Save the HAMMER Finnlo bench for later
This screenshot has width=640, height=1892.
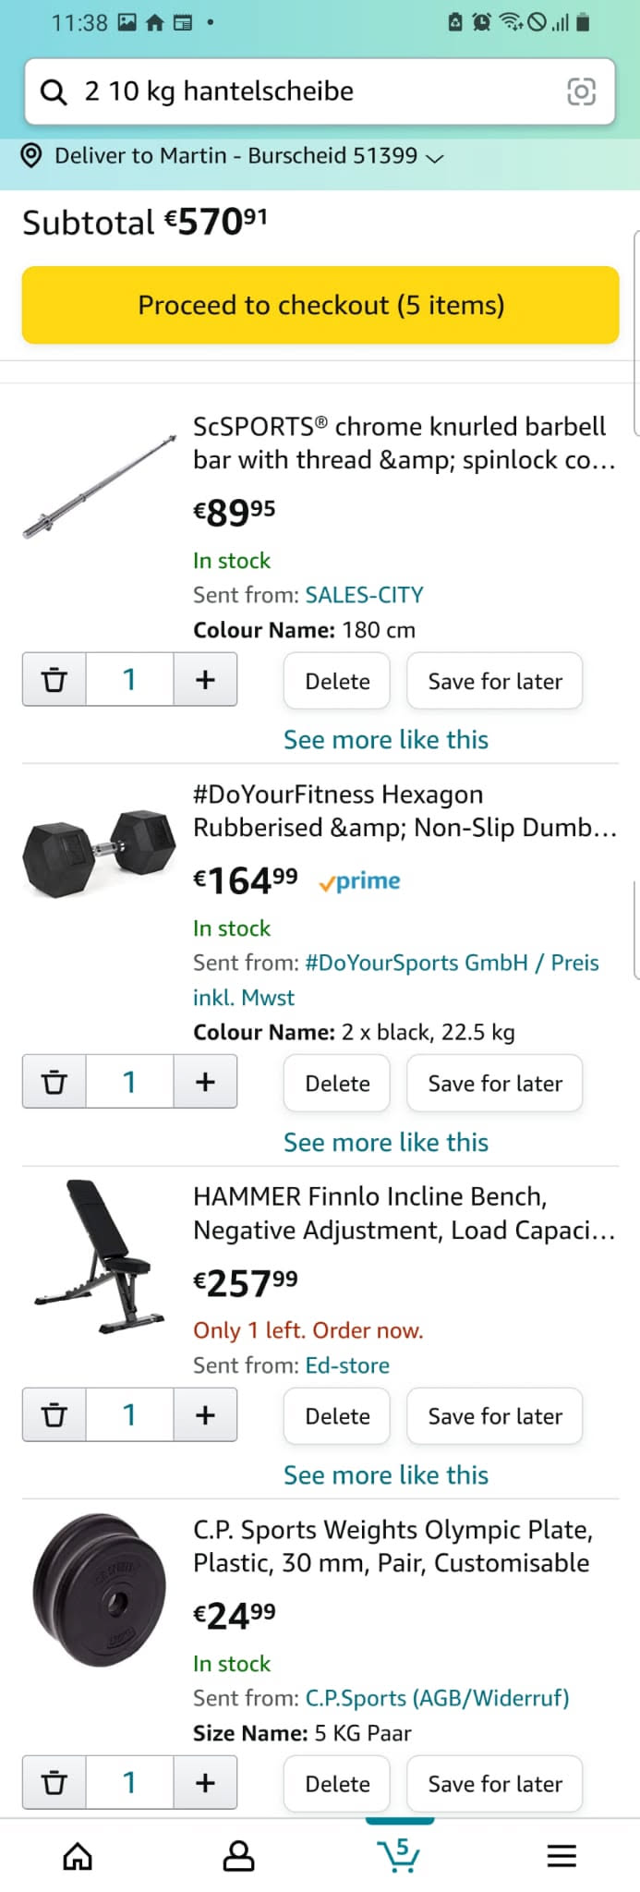pos(494,1415)
